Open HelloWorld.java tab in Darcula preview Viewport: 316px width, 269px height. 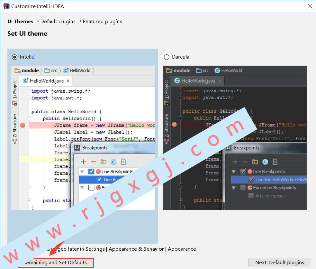[x=197, y=81]
